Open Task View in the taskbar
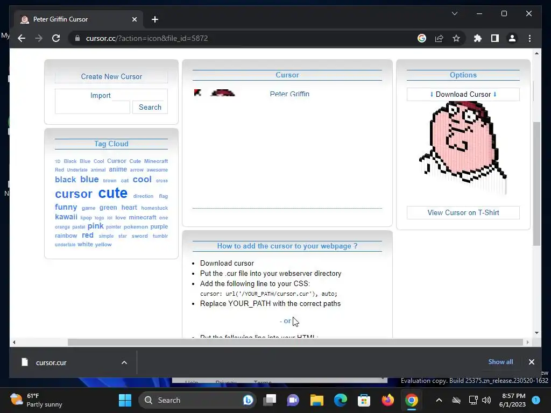Viewport: 551px width, 413px height. [270, 400]
